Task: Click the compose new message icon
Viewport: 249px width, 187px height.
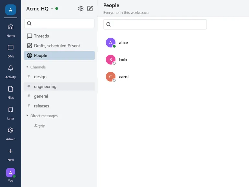Action: (90, 8)
